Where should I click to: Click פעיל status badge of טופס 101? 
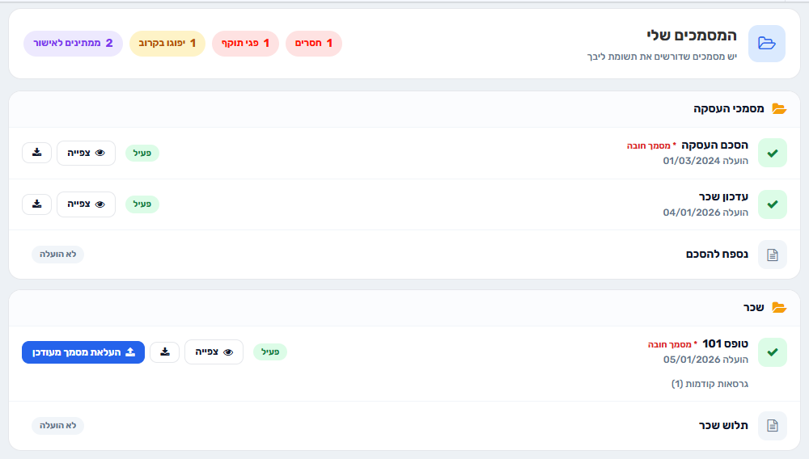coord(270,352)
